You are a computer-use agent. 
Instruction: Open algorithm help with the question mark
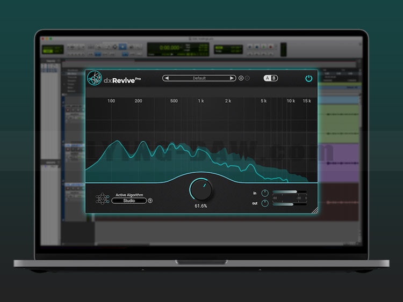[x=150, y=201]
